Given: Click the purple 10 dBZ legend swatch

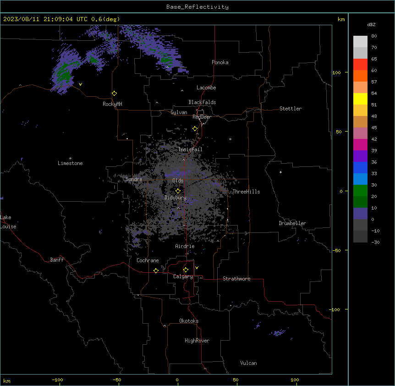Looking at the screenshot, I should click(x=360, y=214).
